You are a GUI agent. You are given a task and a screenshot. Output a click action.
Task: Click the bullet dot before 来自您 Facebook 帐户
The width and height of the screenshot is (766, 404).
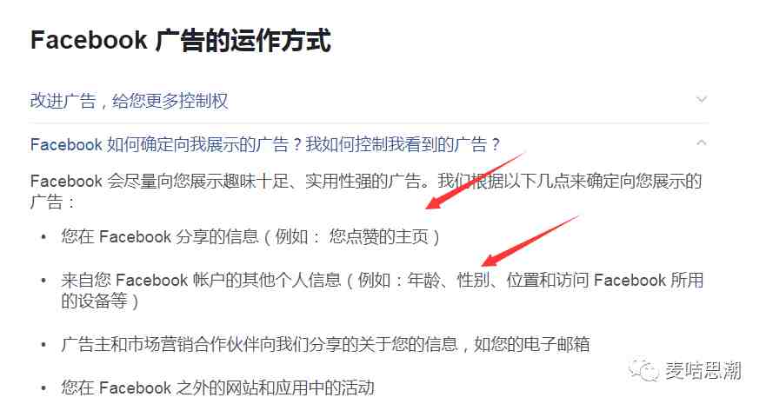point(44,281)
